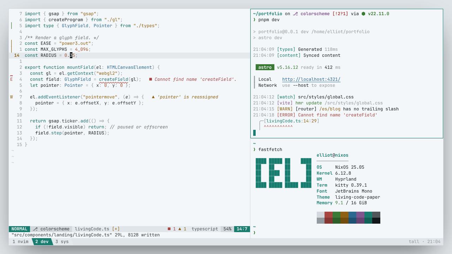Pick the red swatch in top palette row
The width and height of the screenshot is (452, 254).
pos(328,214)
